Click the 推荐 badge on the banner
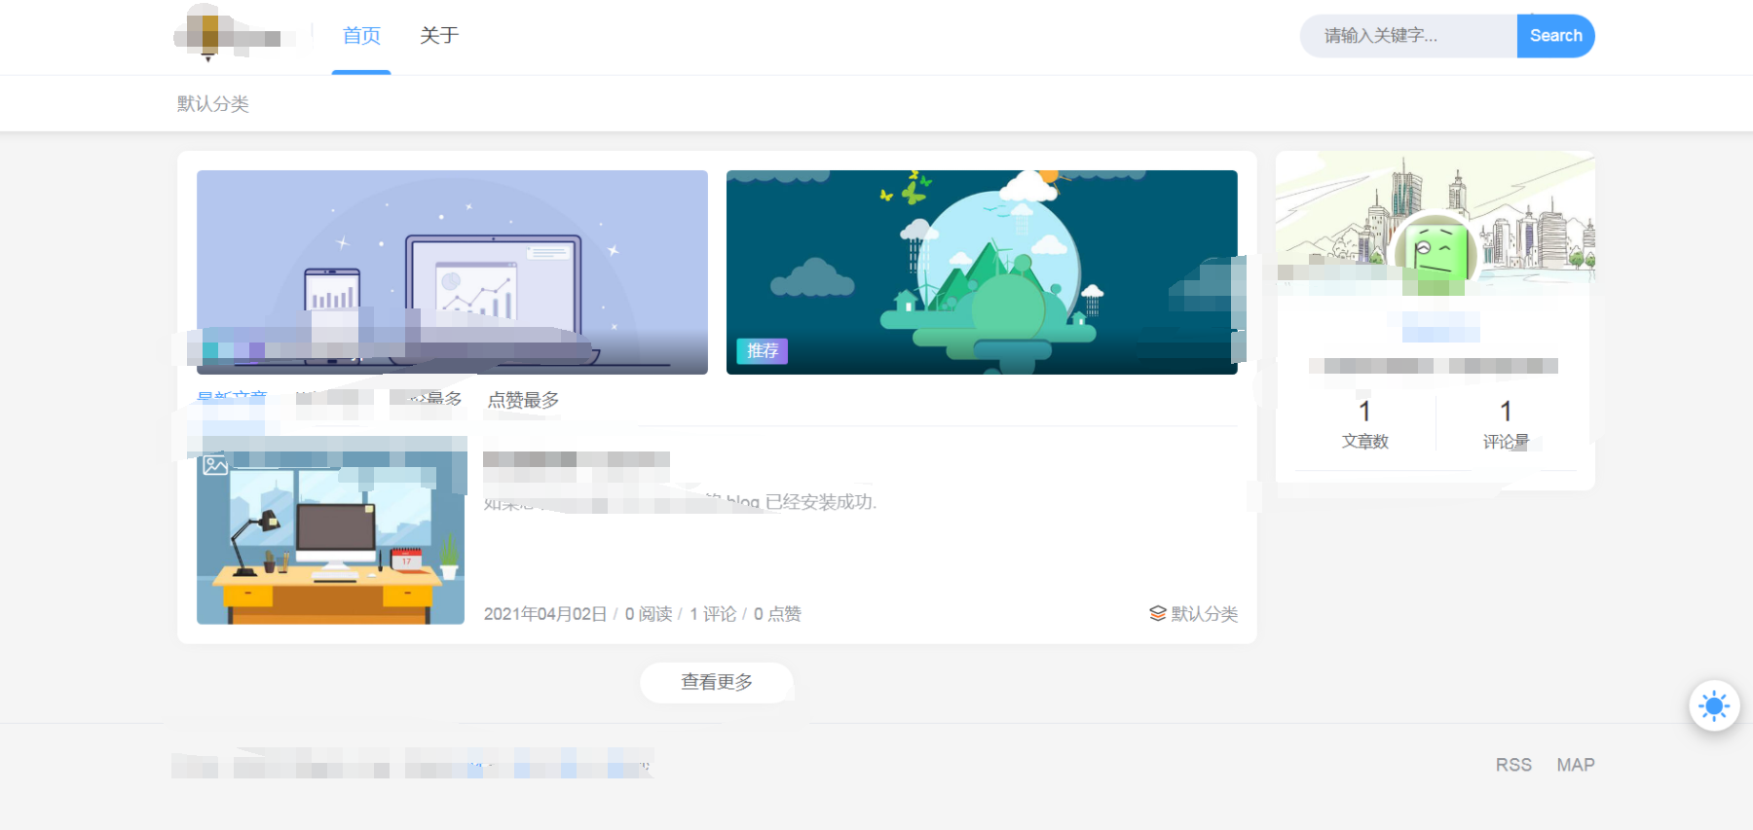 [762, 351]
